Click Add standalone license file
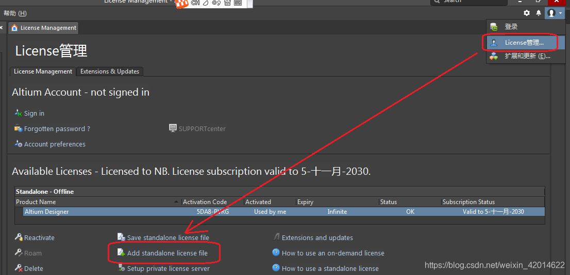The height and width of the screenshot is (275, 570). point(167,253)
